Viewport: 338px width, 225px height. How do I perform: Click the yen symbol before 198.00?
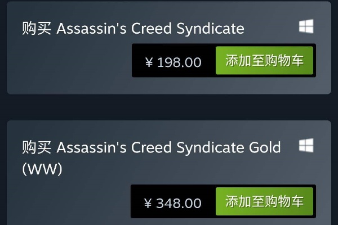tap(149, 62)
